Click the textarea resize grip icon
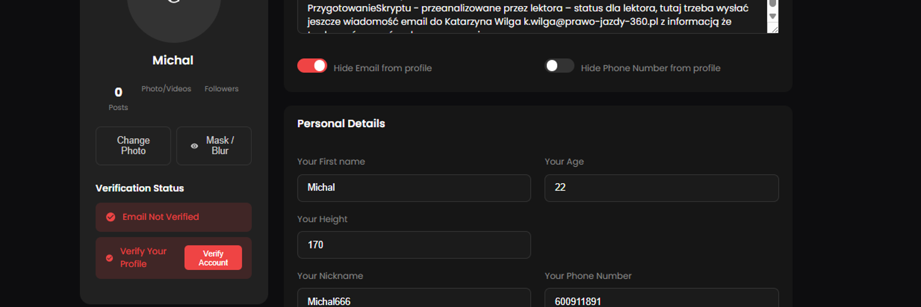Screen dimensions: 921x307 773,29
